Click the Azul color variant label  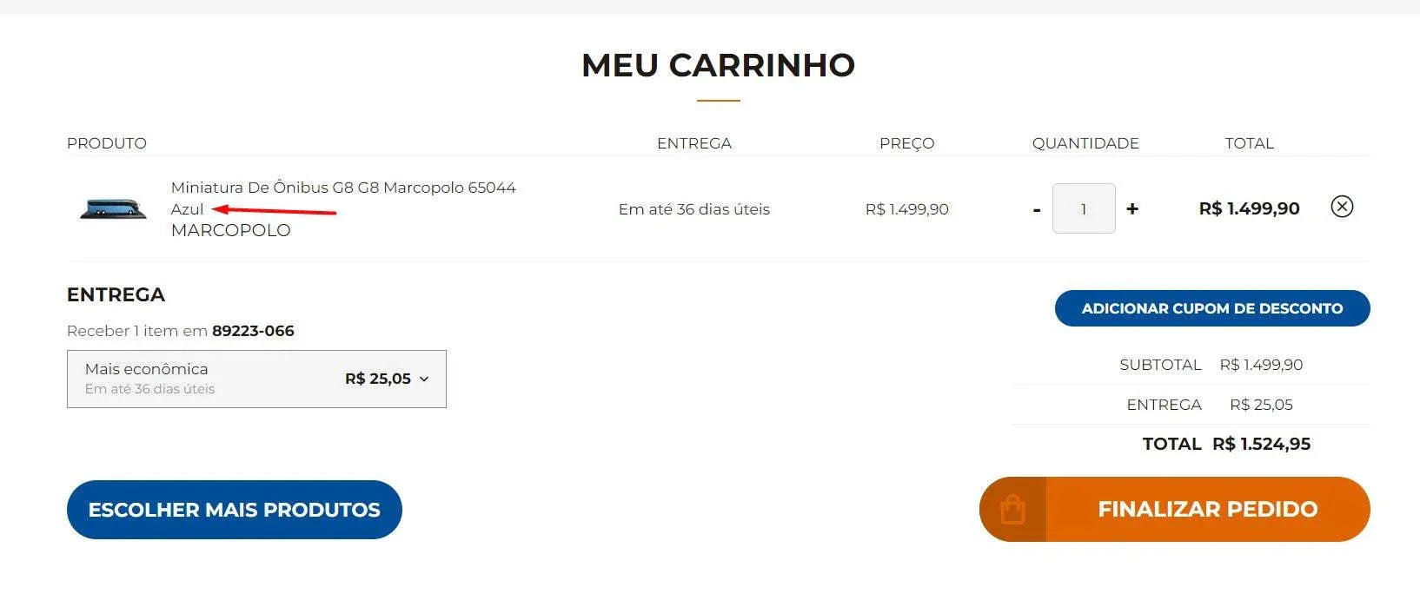point(187,209)
